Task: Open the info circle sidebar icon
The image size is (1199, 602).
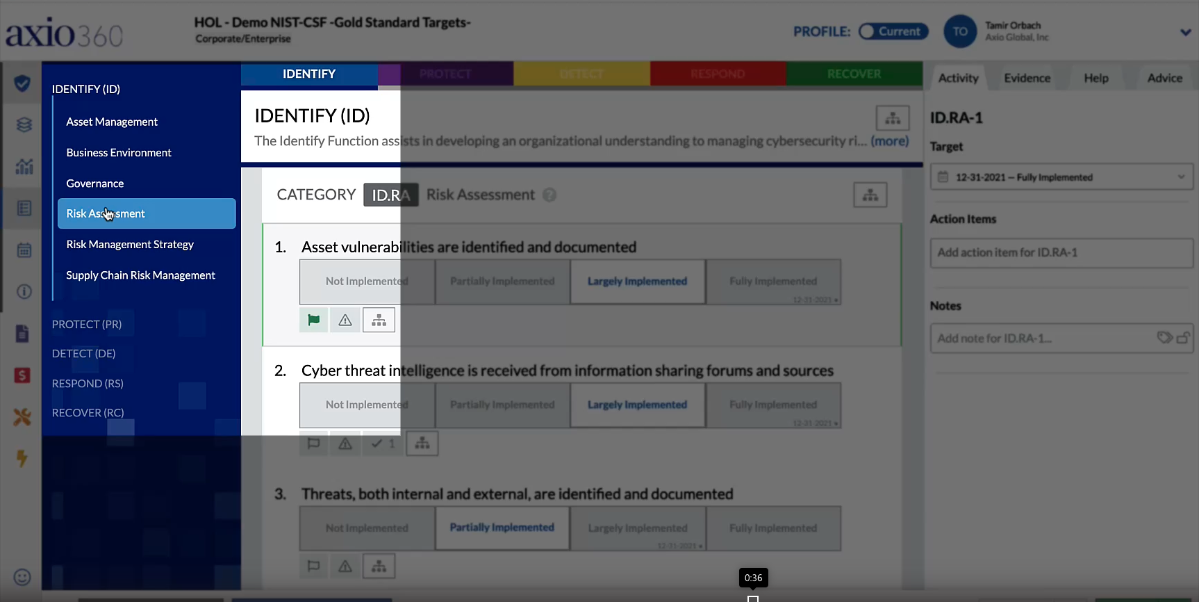Action: [24, 291]
